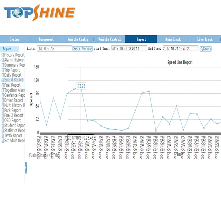
Task: Click the OBD Report sidebar icon
Action: tap(3, 121)
